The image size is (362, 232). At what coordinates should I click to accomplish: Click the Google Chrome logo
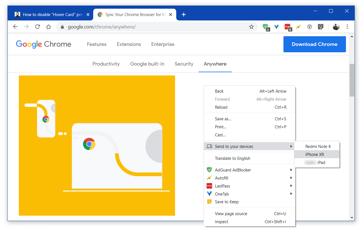(x=44, y=44)
